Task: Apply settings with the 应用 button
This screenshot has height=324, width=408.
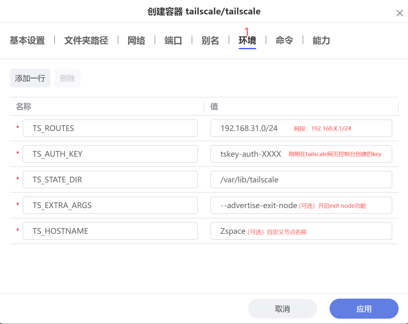Action: tap(364, 309)
